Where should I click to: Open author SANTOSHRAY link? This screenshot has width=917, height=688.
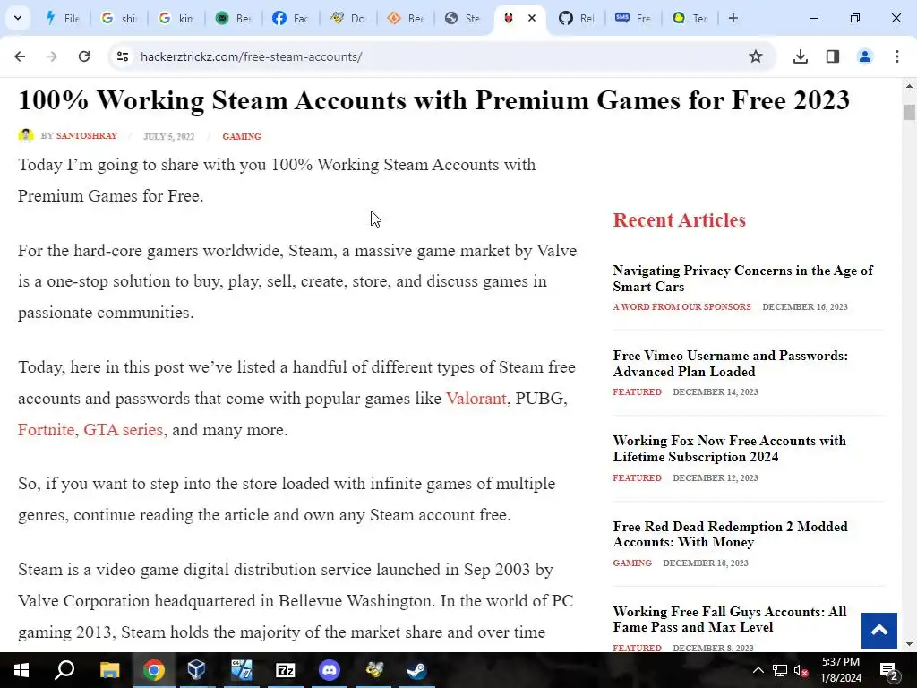[x=87, y=136]
